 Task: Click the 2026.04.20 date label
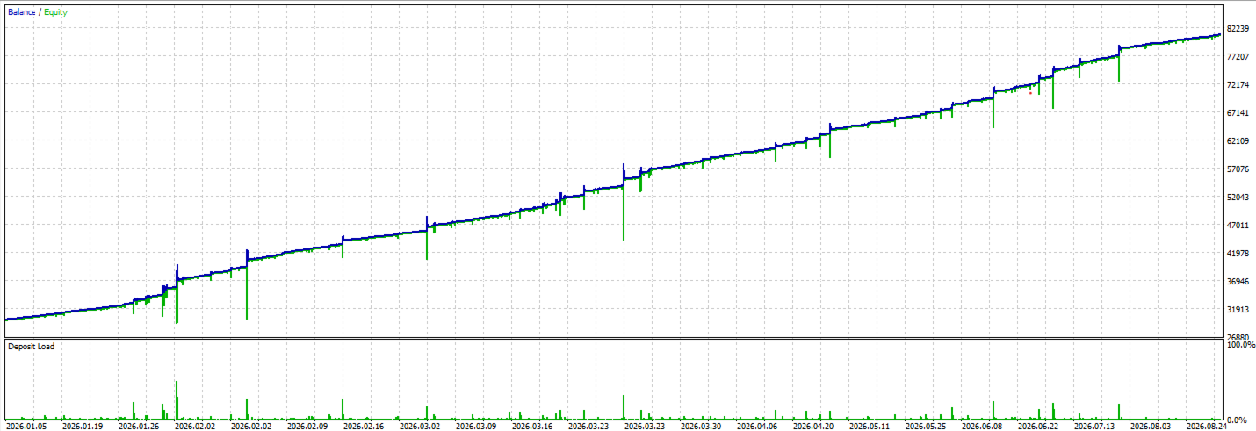point(813,426)
